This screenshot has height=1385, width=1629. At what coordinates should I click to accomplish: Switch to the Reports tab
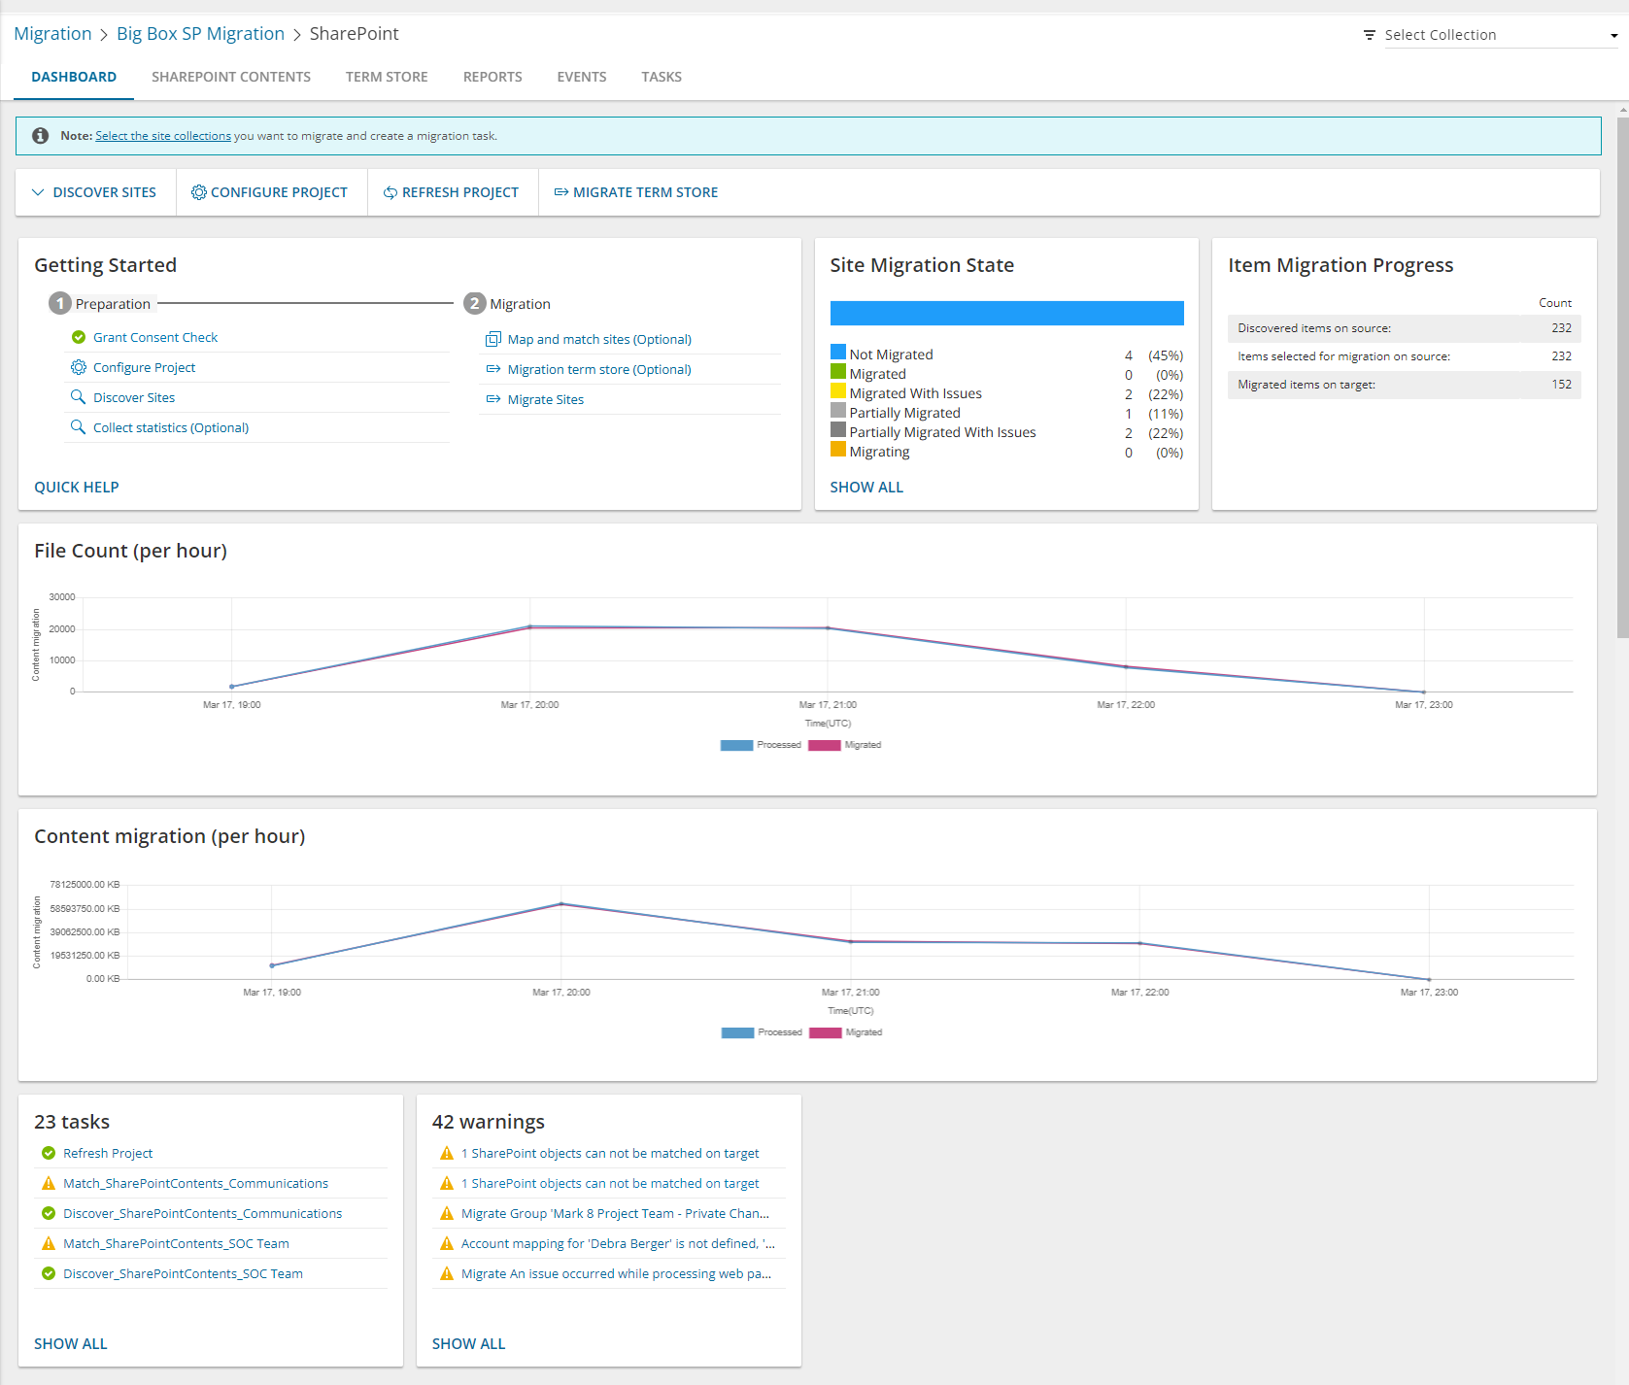[x=492, y=77]
